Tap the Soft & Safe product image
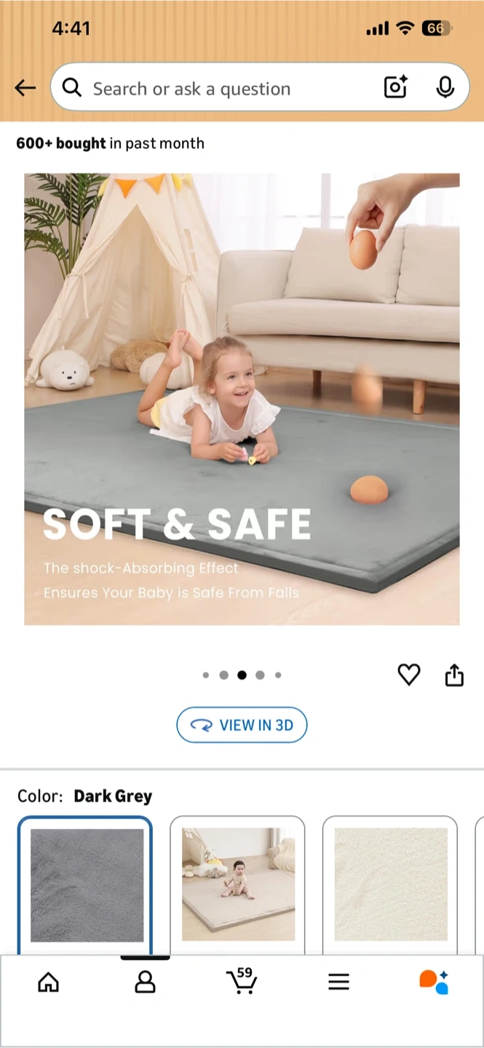Viewport: 484px width, 1048px height. [242, 399]
